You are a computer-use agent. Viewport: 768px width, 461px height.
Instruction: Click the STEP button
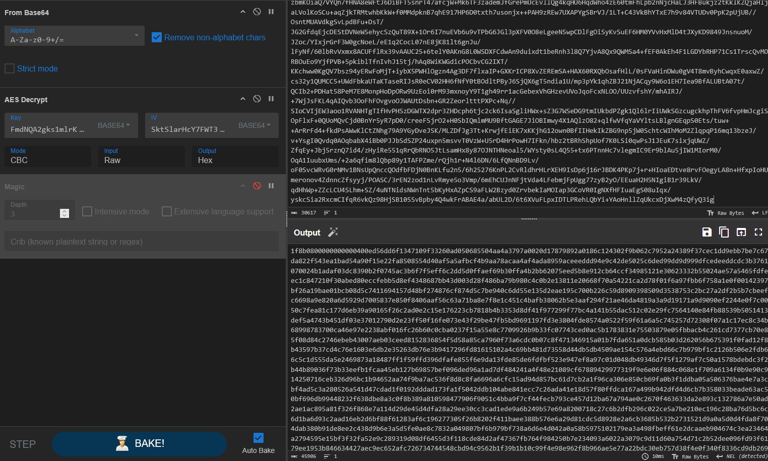pyautogui.click(x=22, y=443)
